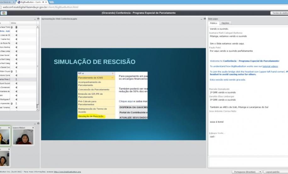Open the Portuguese (Brazilian) language dropdown
288x174 pixels.
tap(247, 172)
